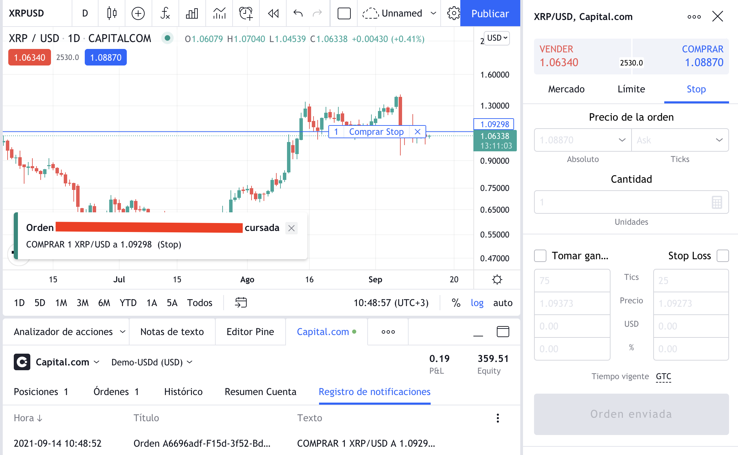The height and width of the screenshot is (455, 738).
Task: Open the indicators fx icon
Action: tap(165, 13)
